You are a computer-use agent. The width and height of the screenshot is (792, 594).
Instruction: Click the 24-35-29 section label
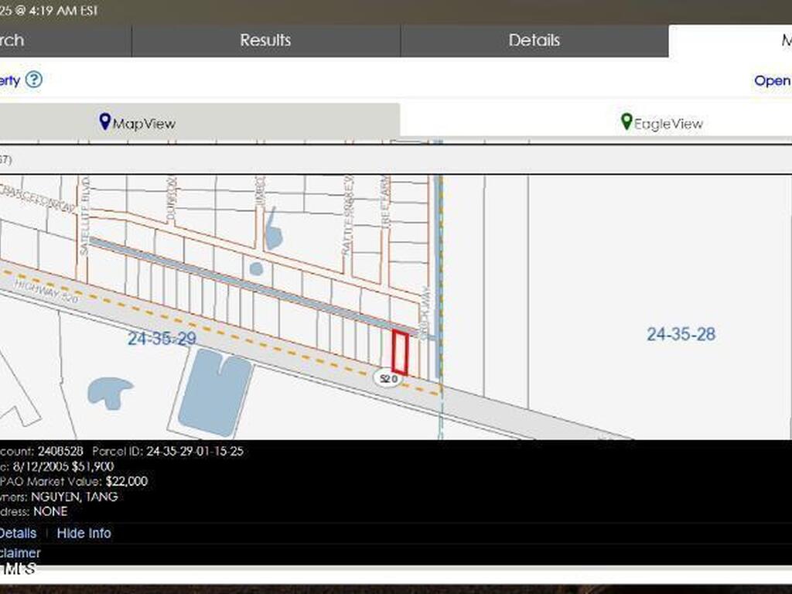(x=162, y=339)
